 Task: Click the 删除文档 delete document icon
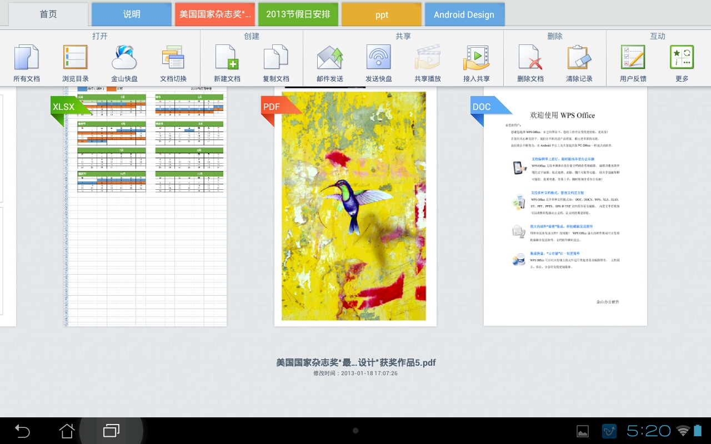(x=530, y=57)
